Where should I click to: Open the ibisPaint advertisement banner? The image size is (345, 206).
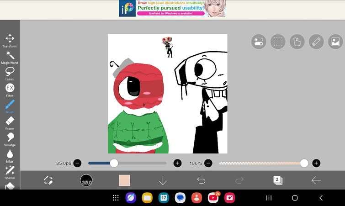[x=173, y=9]
